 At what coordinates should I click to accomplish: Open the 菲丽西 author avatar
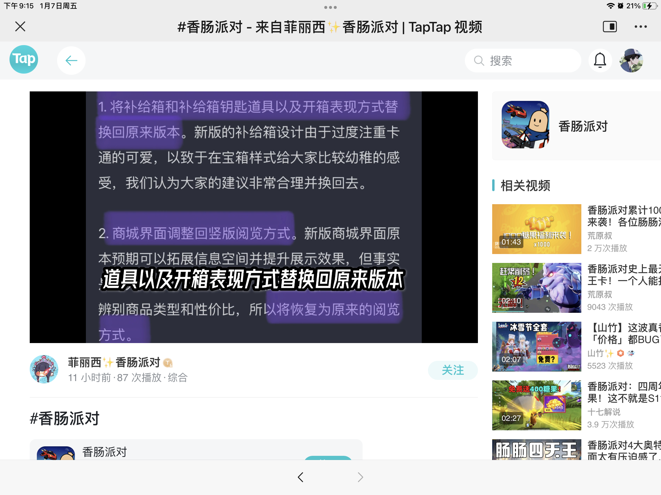[44, 369]
